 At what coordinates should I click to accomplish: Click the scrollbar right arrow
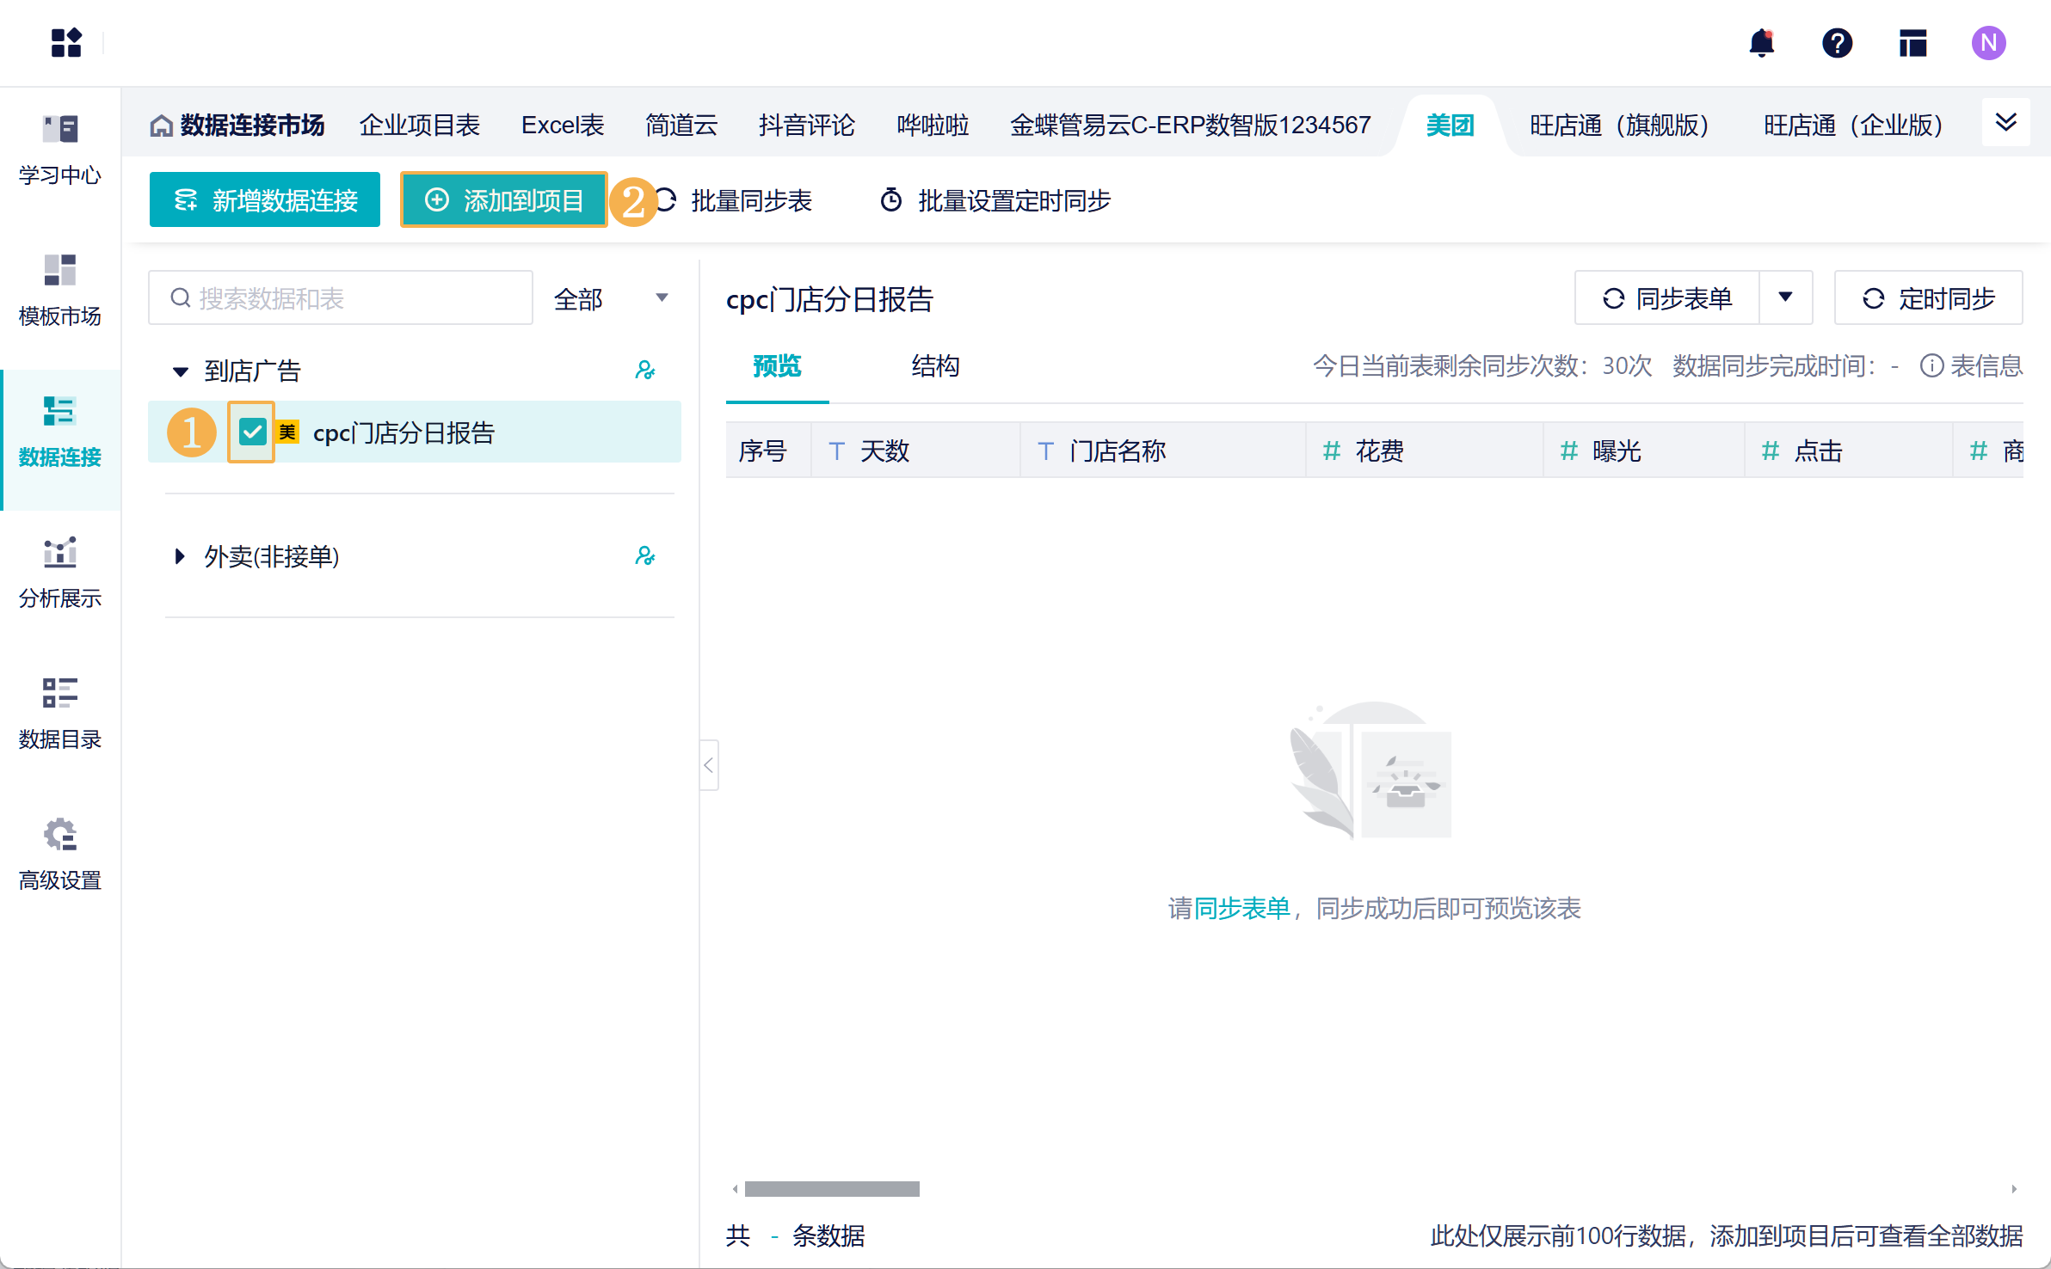point(2014,1189)
